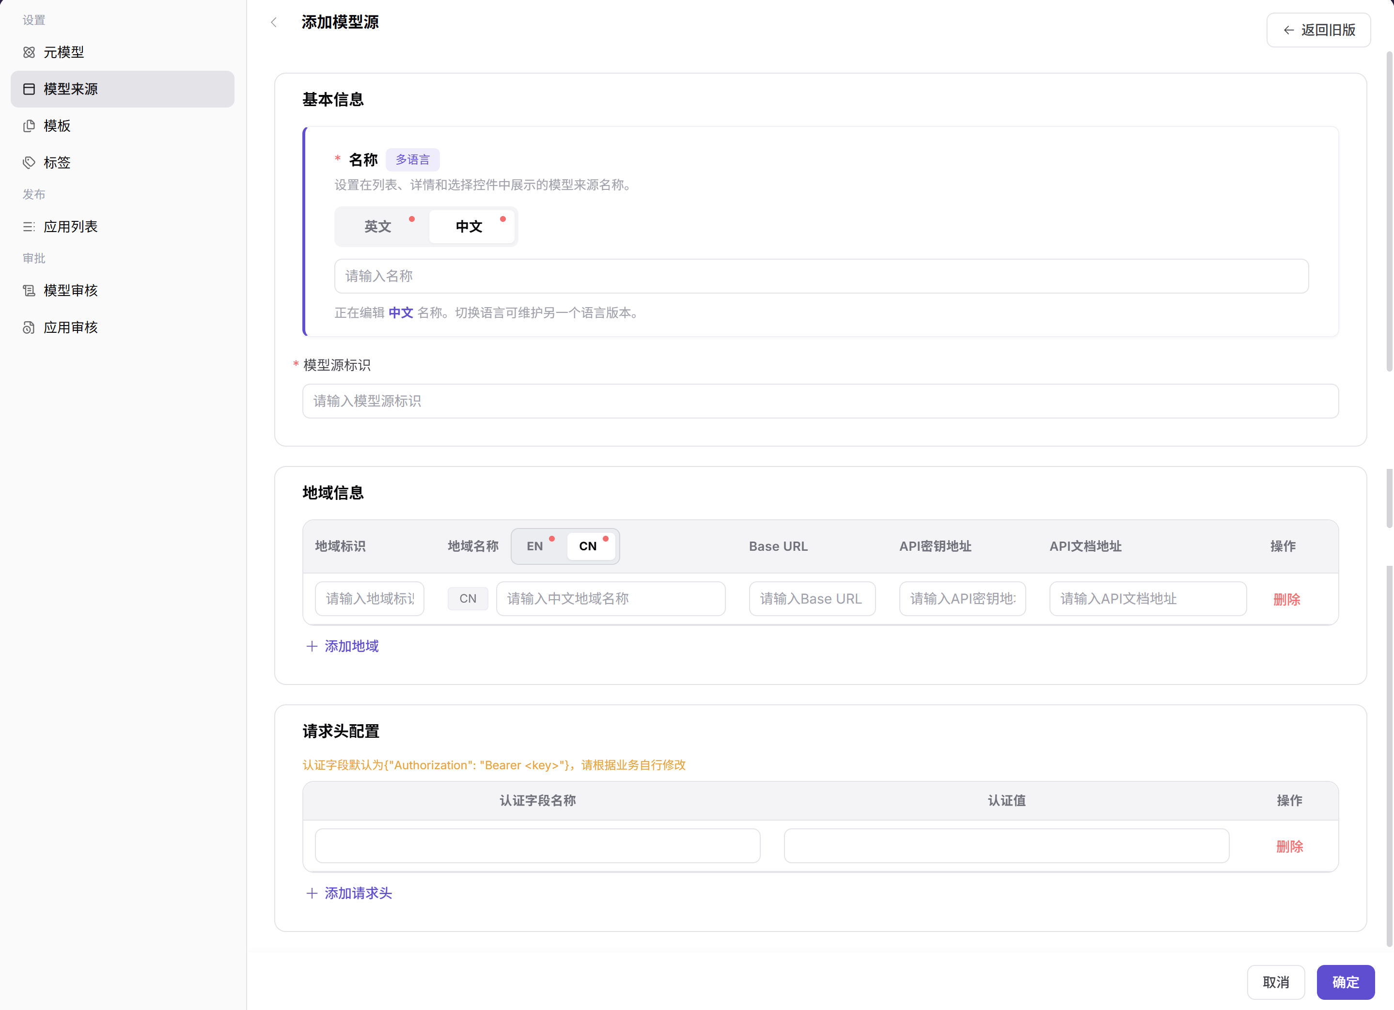Delete the region row via 删除
The image size is (1394, 1010).
1286,600
